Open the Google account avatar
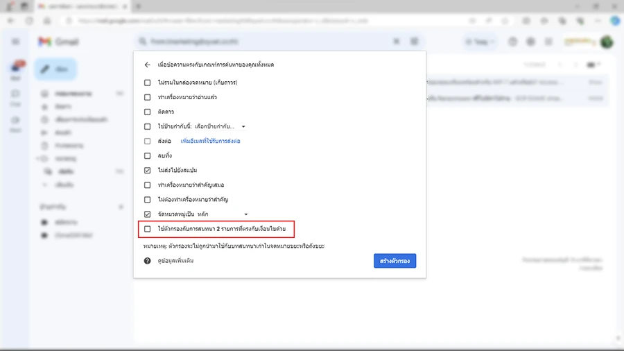The width and height of the screenshot is (624, 351). coord(607,42)
